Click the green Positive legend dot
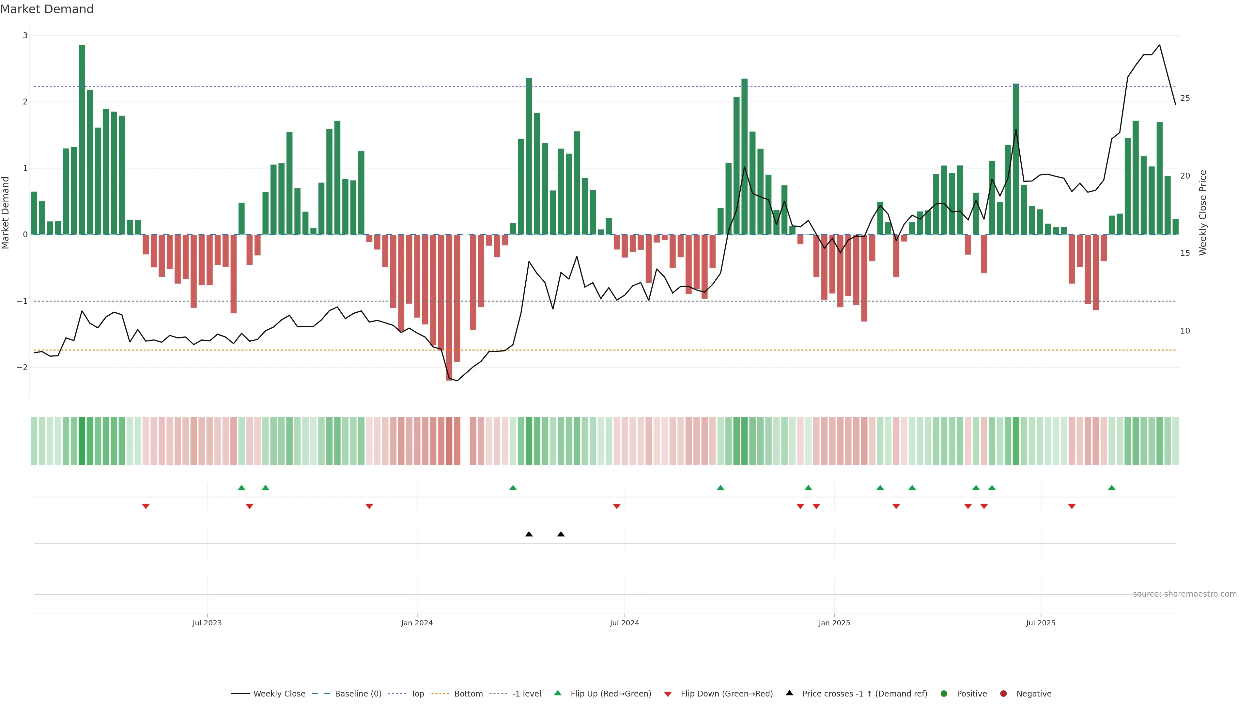This screenshot has height=705, width=1253. pyautogui.click(x=944, y=694)
